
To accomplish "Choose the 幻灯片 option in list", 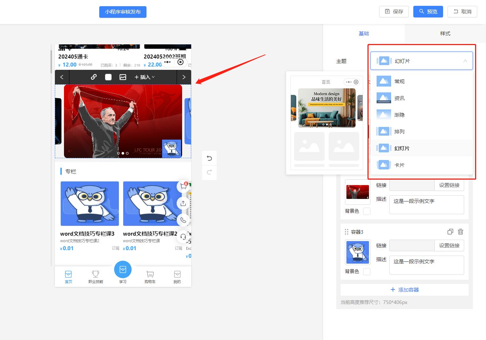I will [422, 148].
